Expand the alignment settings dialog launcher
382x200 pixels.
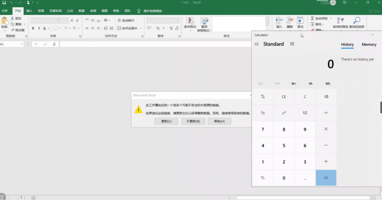(x=142, y=36)
